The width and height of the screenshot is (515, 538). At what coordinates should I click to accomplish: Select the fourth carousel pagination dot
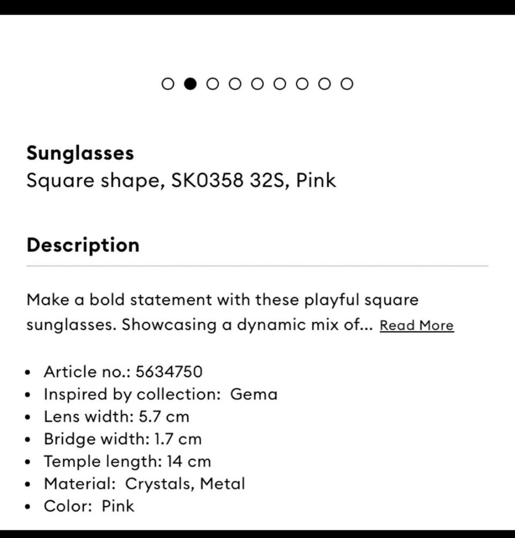[x=235, y=84]
